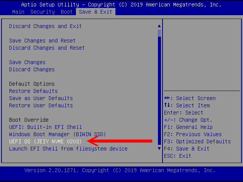Screen dimensions: 243x182
Task: Click the Save Changes option
Action: (x=27, y=62)
